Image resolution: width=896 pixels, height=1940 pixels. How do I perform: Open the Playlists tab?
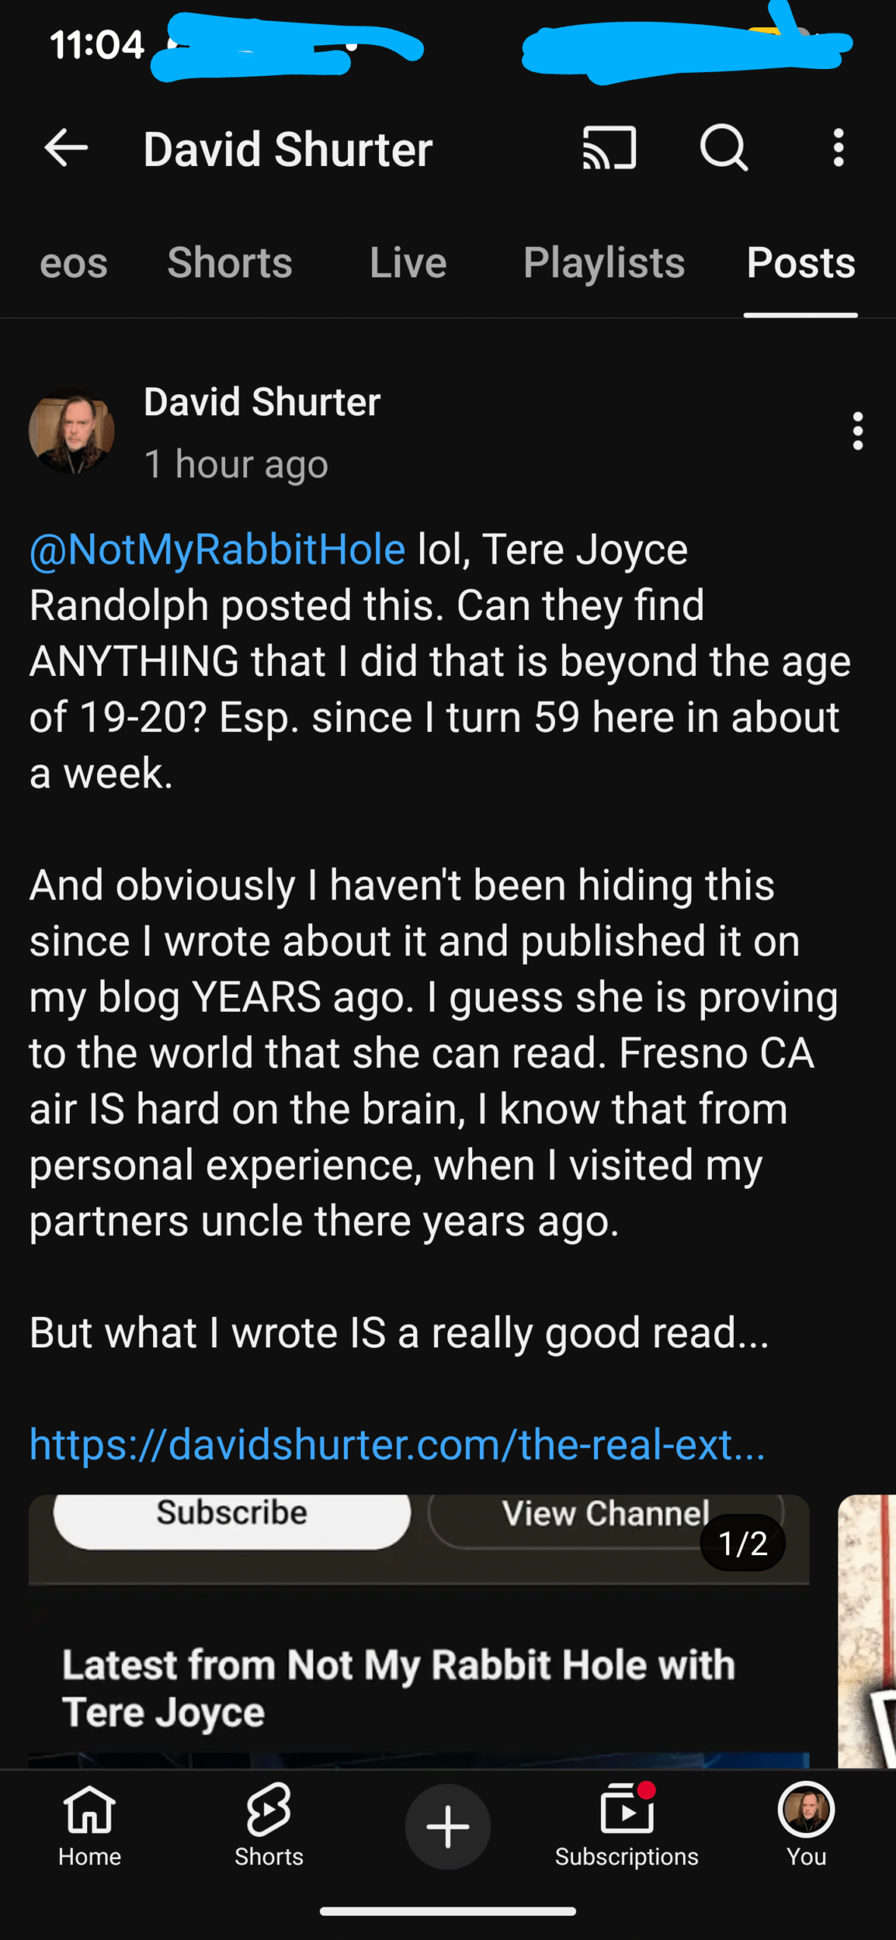click(x=604, y=263)
